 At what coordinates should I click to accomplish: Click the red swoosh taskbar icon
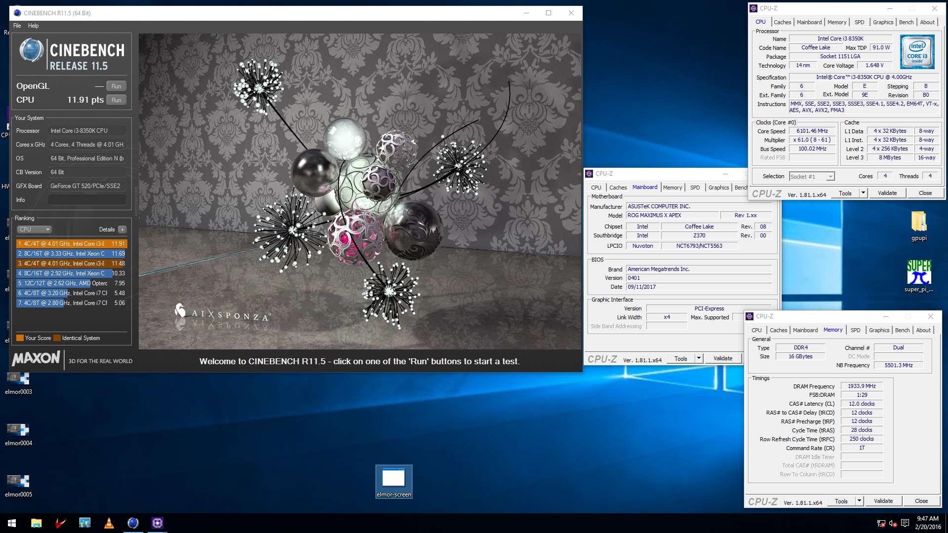click(60, 523)
